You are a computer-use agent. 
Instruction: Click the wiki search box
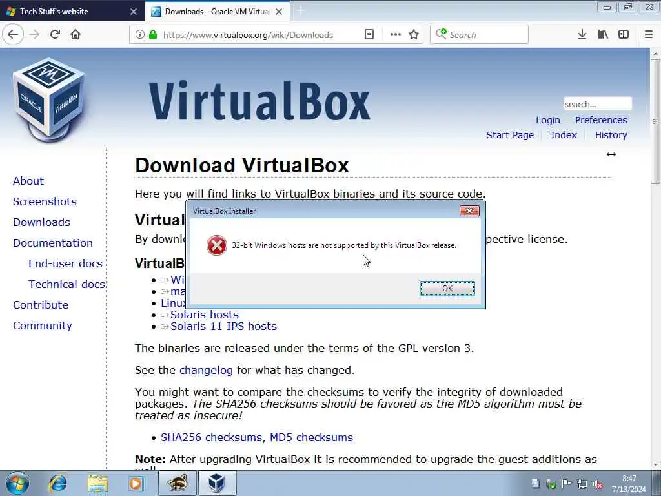tap(597, 104)
